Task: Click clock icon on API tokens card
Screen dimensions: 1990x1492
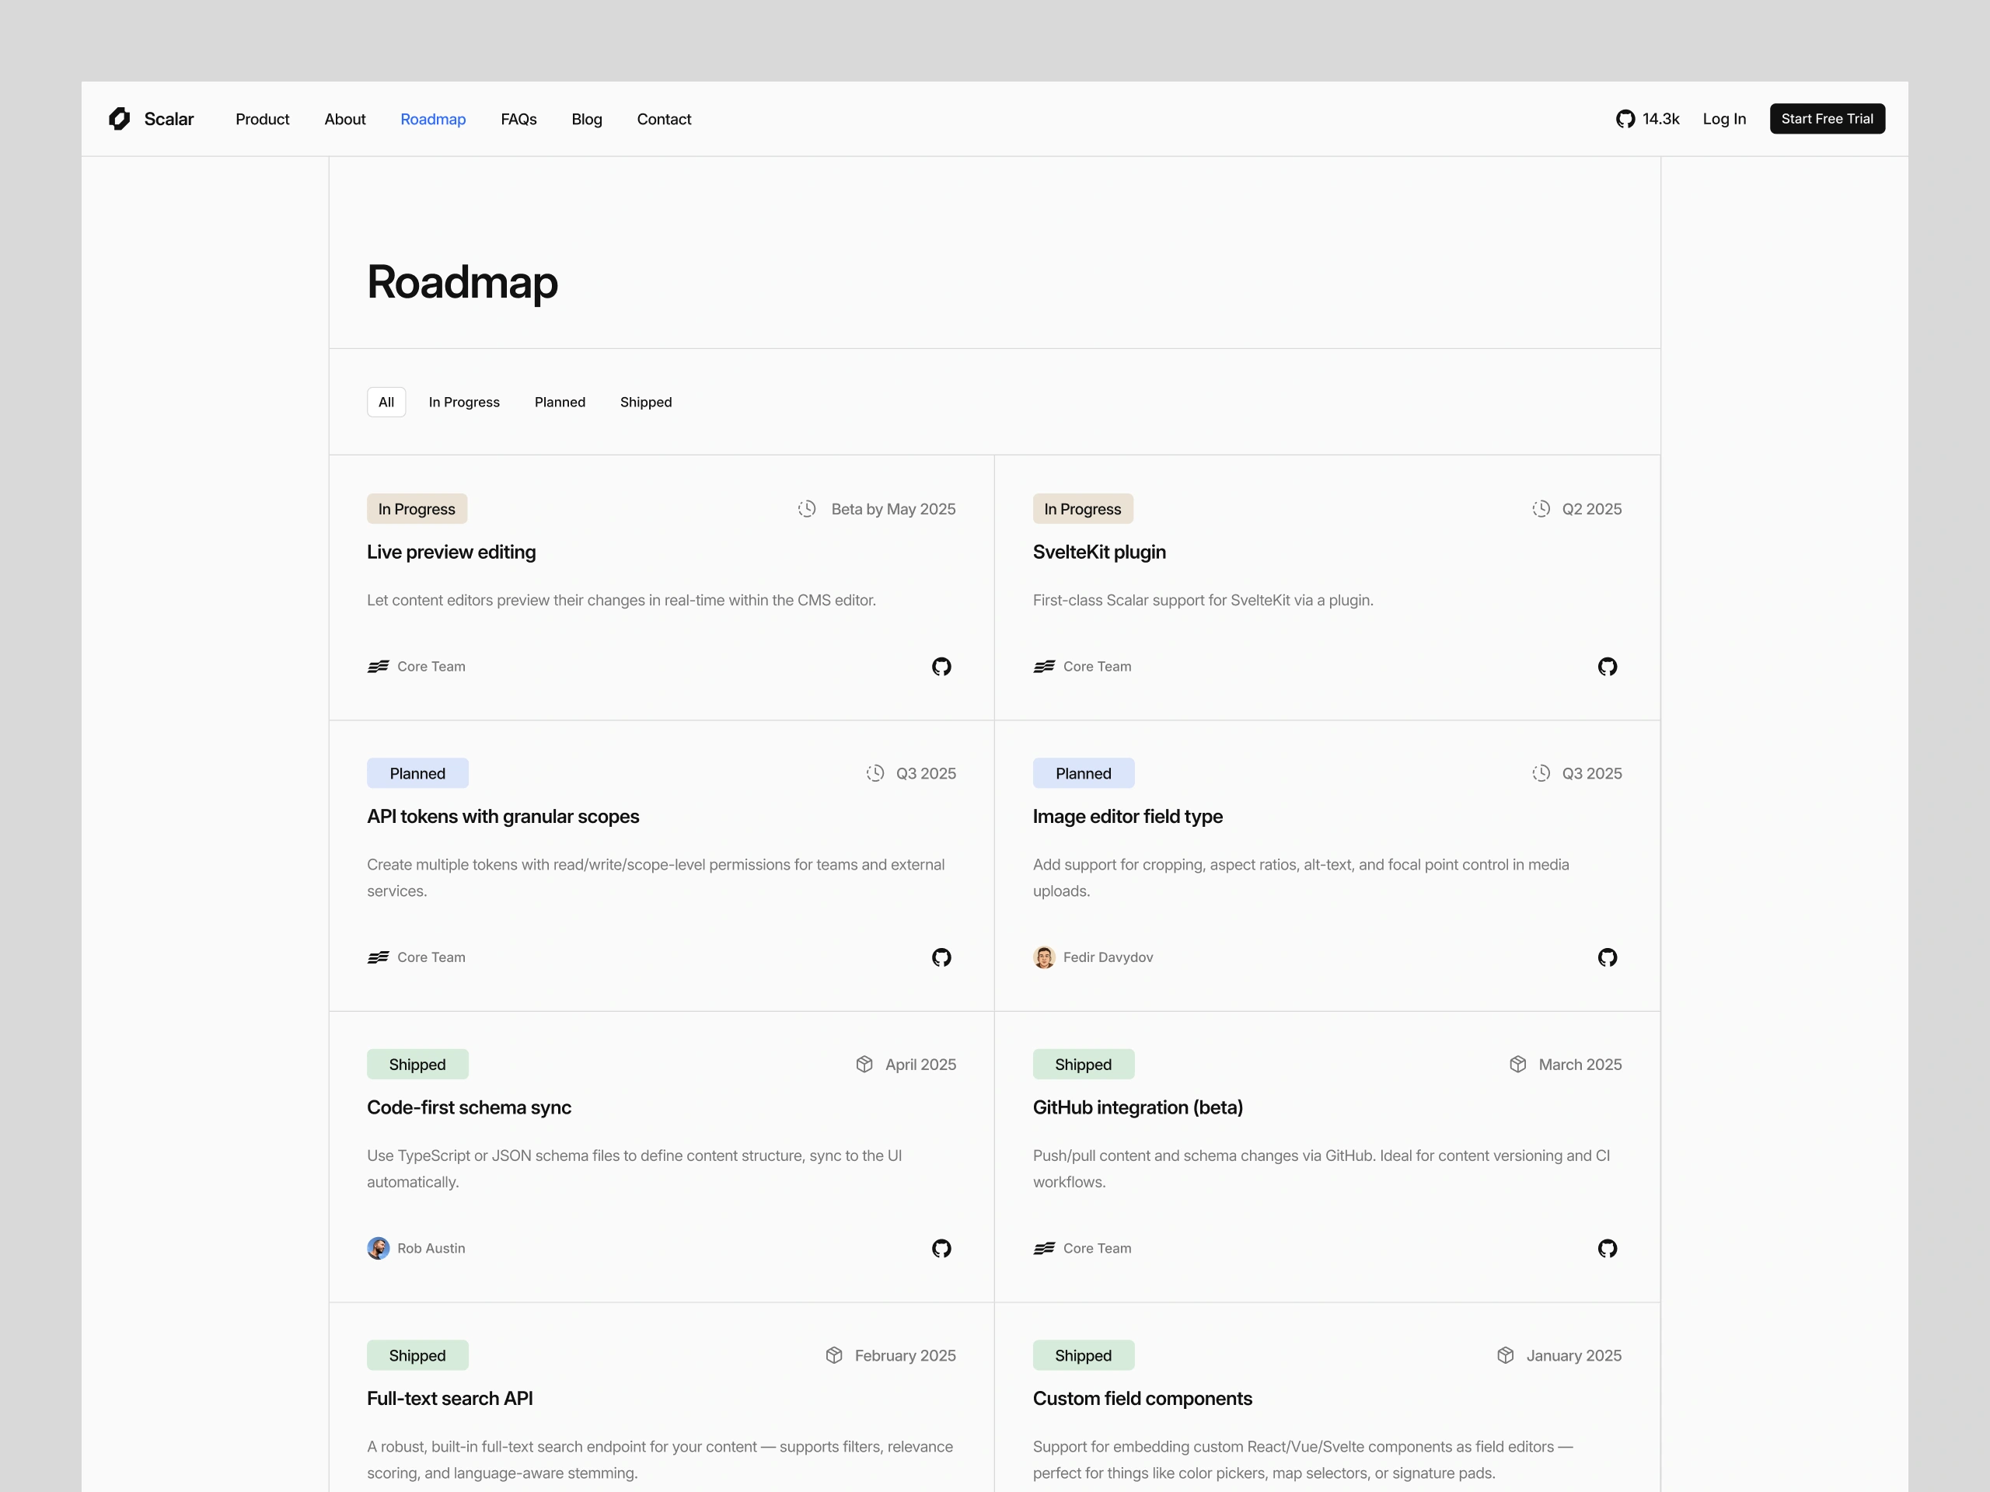Action: [x=875, y=773]
